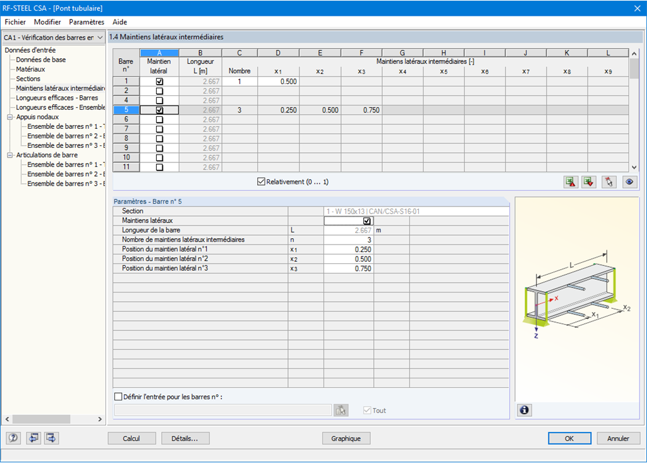Select Longueurs efficaces - Ensembles tree item
The height and width of the screenshot is (463, 647).
tap(60, 107)
